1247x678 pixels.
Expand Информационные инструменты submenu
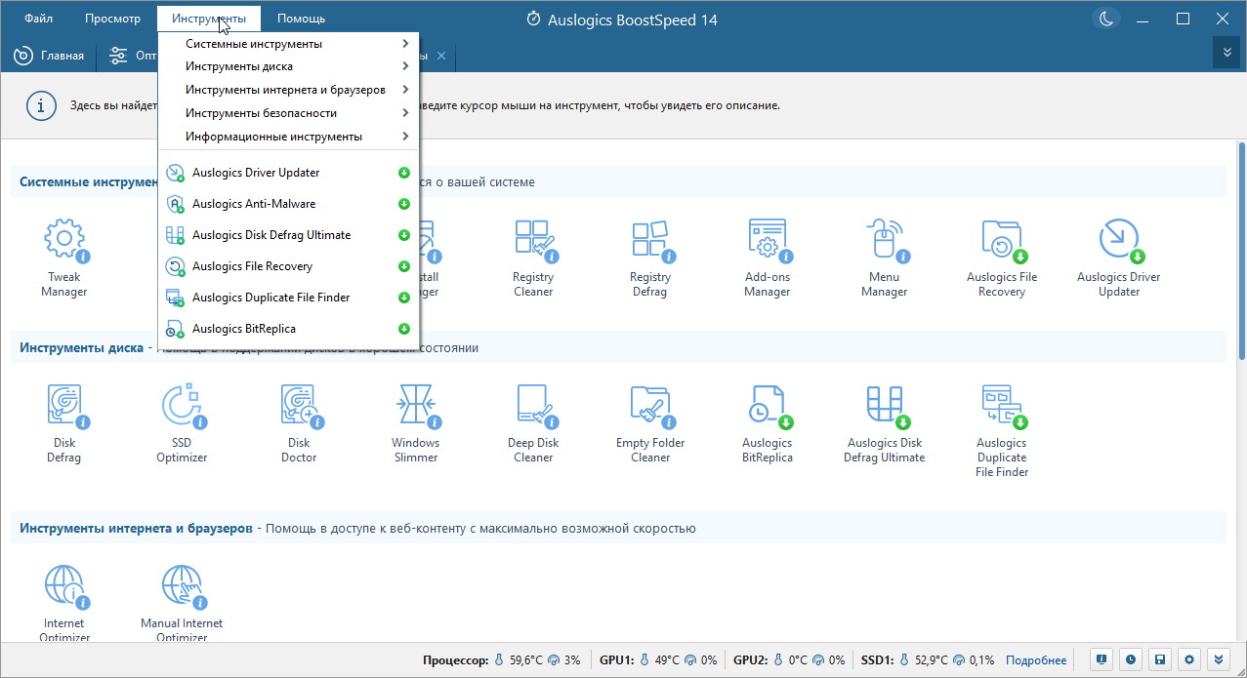(289, 137)
